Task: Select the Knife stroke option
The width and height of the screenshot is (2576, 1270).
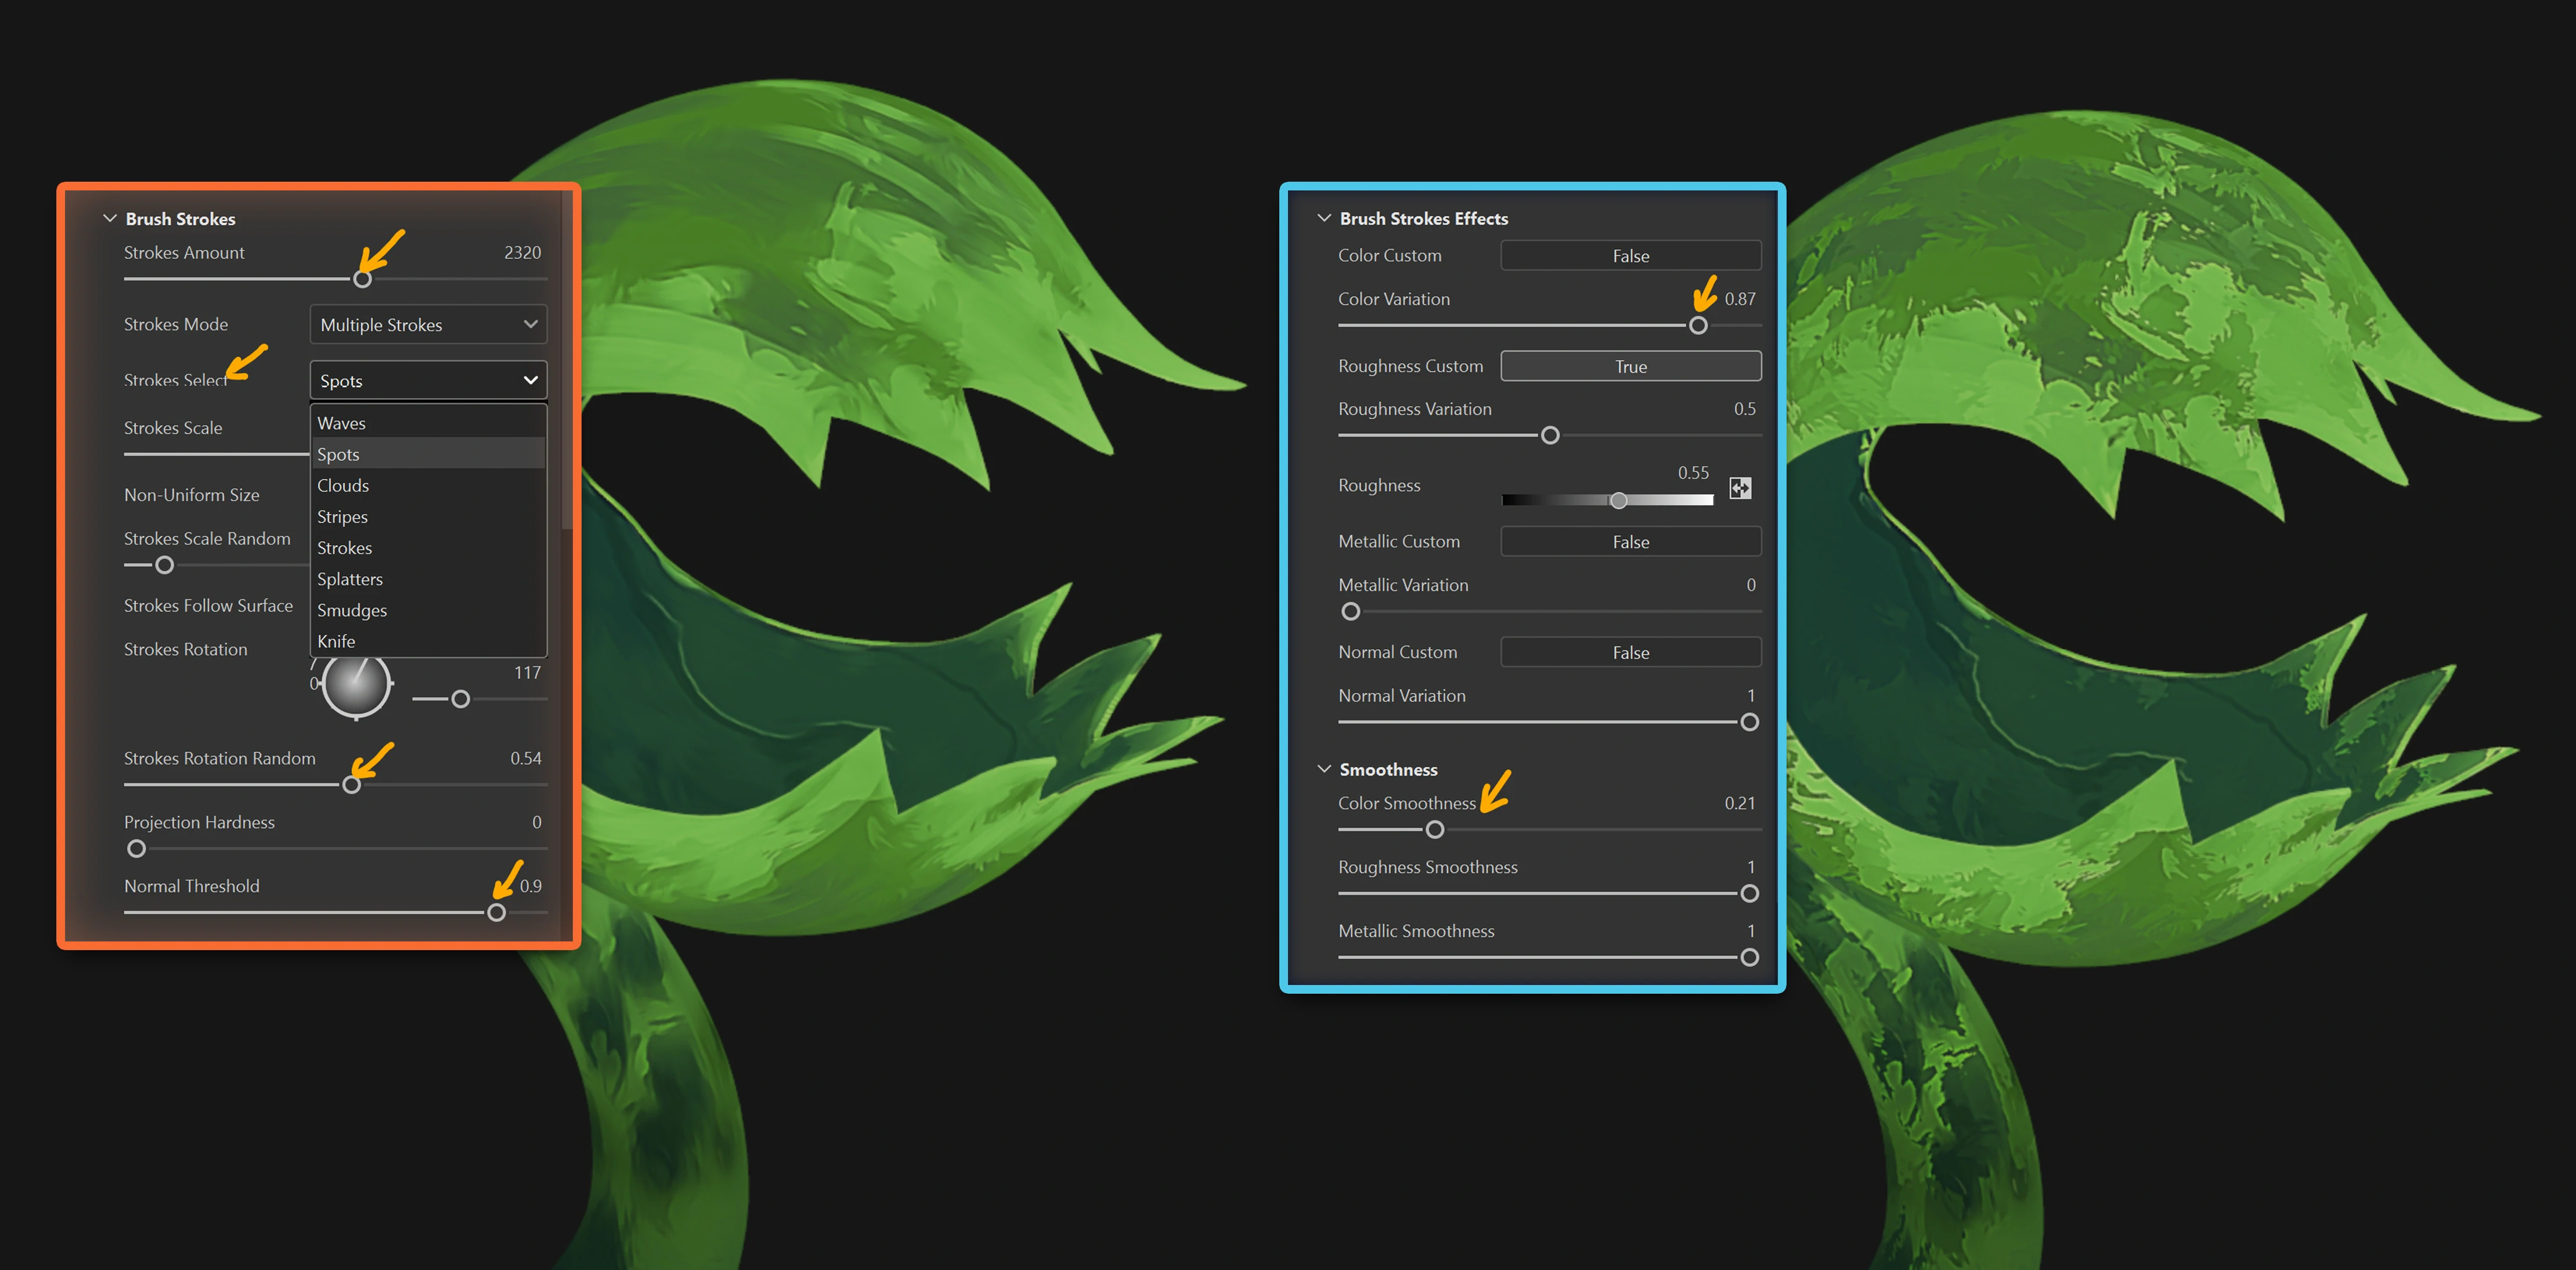Action: (x=336, y=641)
